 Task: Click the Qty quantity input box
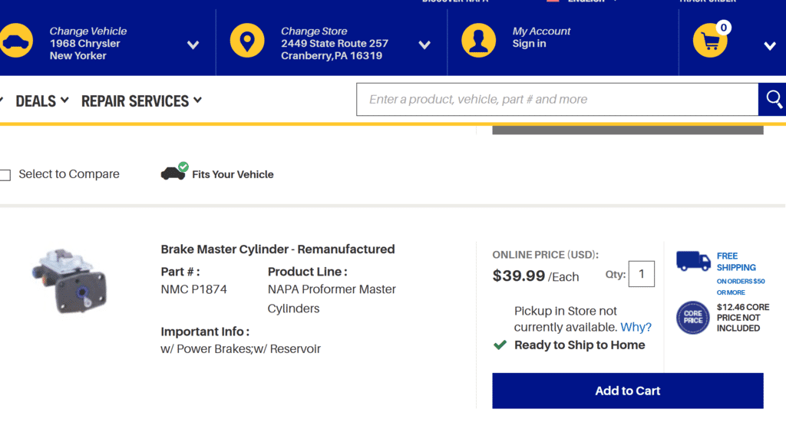pyautogui.click(x=641, y=274)
